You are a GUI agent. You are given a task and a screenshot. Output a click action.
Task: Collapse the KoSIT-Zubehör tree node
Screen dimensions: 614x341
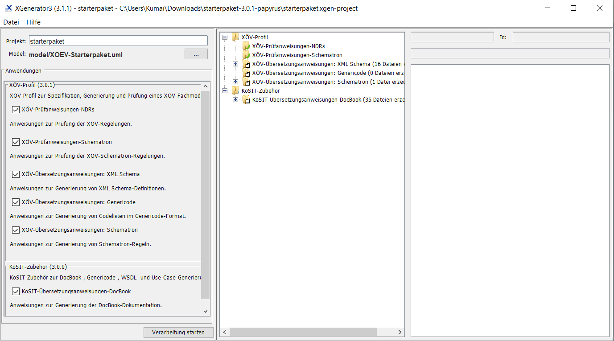[x=225, y=91]
